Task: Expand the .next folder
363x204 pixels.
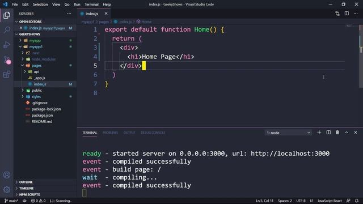Action: [35, 53]
